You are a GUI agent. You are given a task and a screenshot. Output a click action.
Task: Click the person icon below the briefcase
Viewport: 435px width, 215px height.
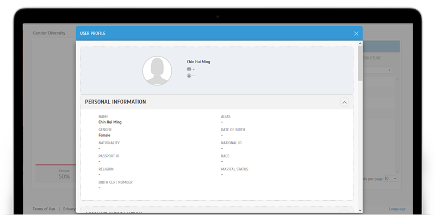189,76
